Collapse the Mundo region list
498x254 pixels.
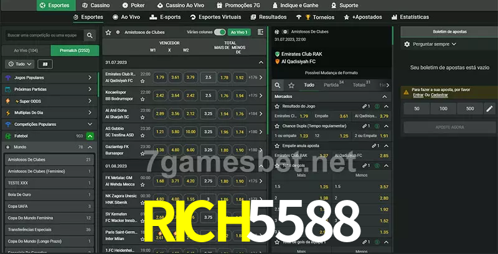[90, 147]
